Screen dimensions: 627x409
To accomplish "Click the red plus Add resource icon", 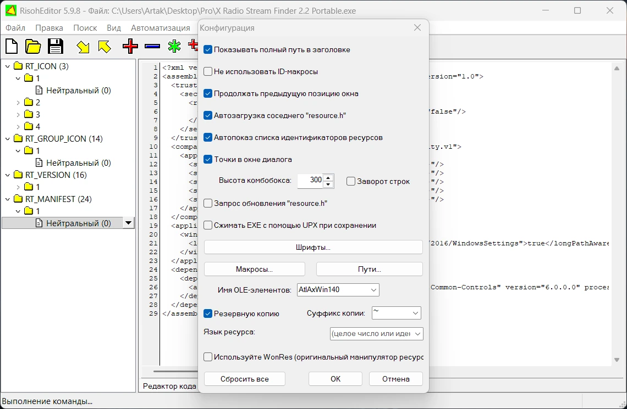I will click(x=130, y=46).
